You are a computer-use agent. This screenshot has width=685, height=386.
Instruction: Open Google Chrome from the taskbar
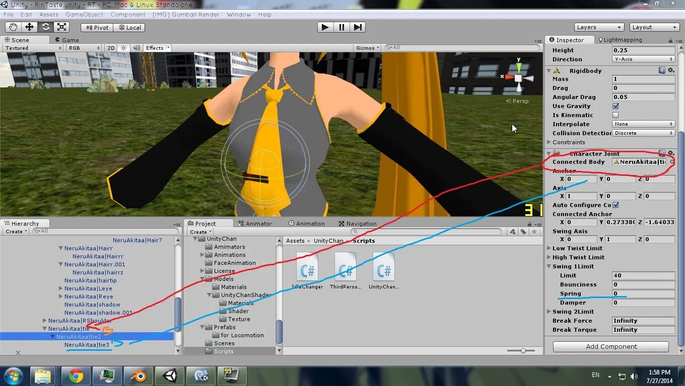[x=76, y=375]
